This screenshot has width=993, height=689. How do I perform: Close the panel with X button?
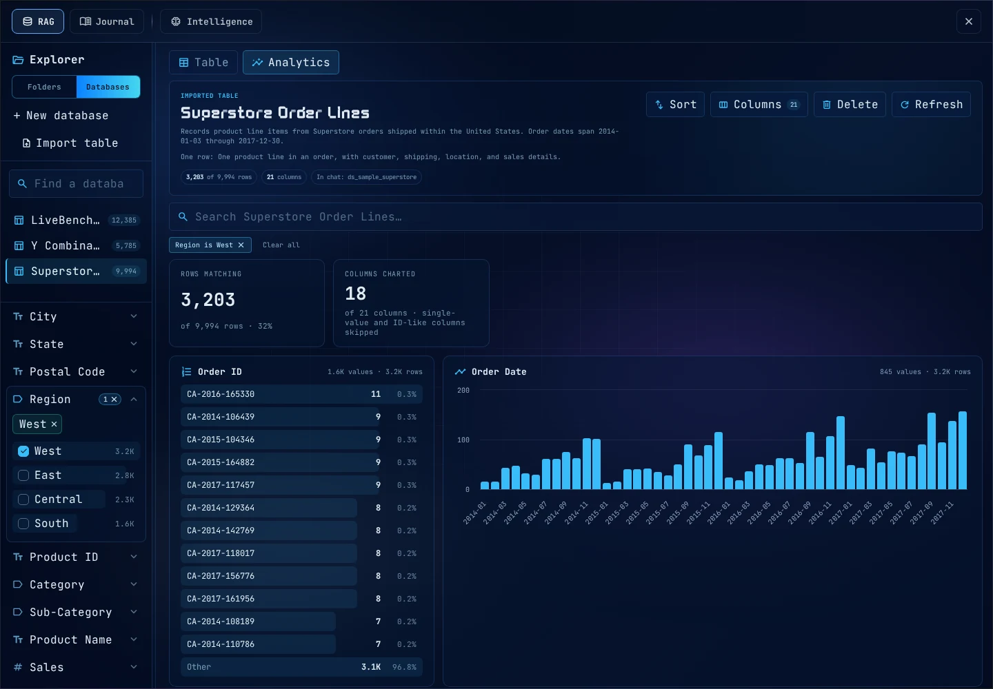[969, 21]
